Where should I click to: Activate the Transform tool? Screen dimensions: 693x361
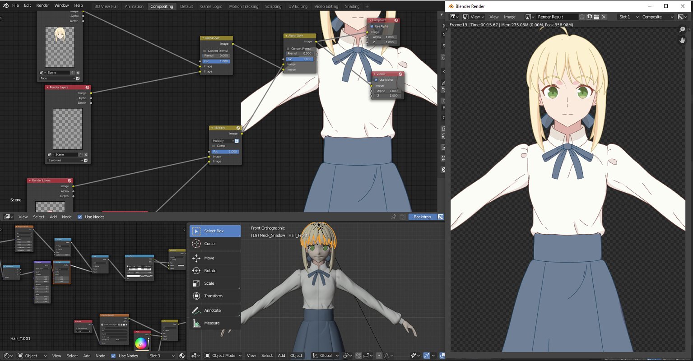tap(215, 296)
